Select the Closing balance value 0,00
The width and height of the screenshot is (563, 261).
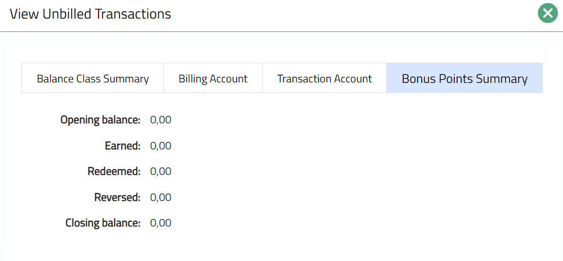pos(161,223)
